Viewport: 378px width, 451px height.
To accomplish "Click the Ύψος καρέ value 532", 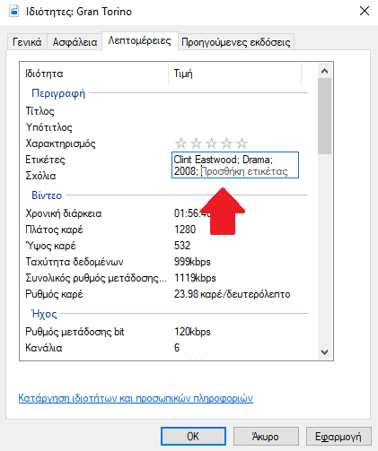I will pyautogui.click(x=182, y=246).
